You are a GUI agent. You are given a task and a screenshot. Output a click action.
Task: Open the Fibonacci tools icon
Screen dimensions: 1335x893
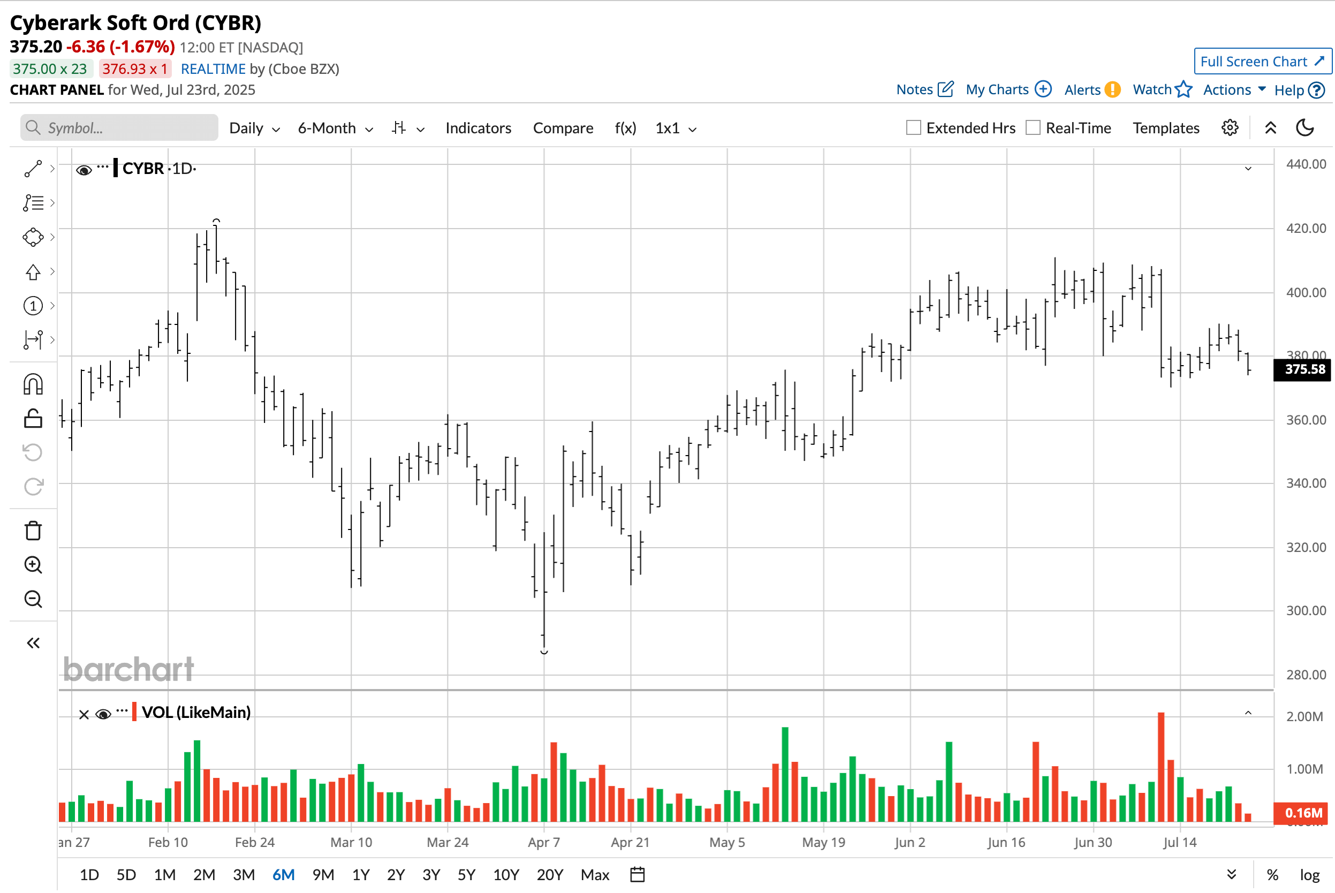click(x=33, y=203)
